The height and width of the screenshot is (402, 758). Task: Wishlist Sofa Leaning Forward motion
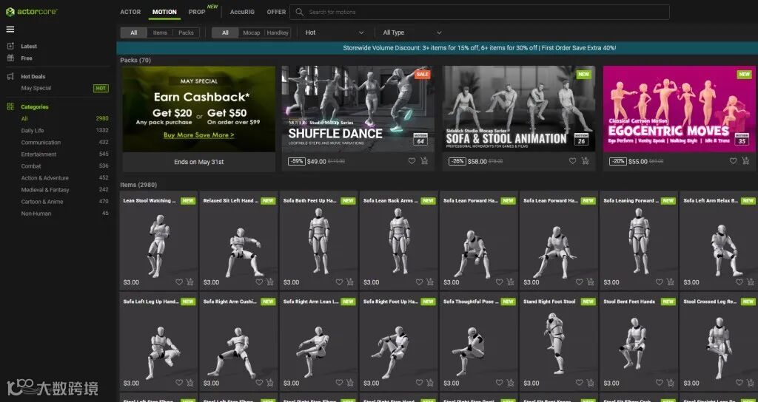click(660, 282)
